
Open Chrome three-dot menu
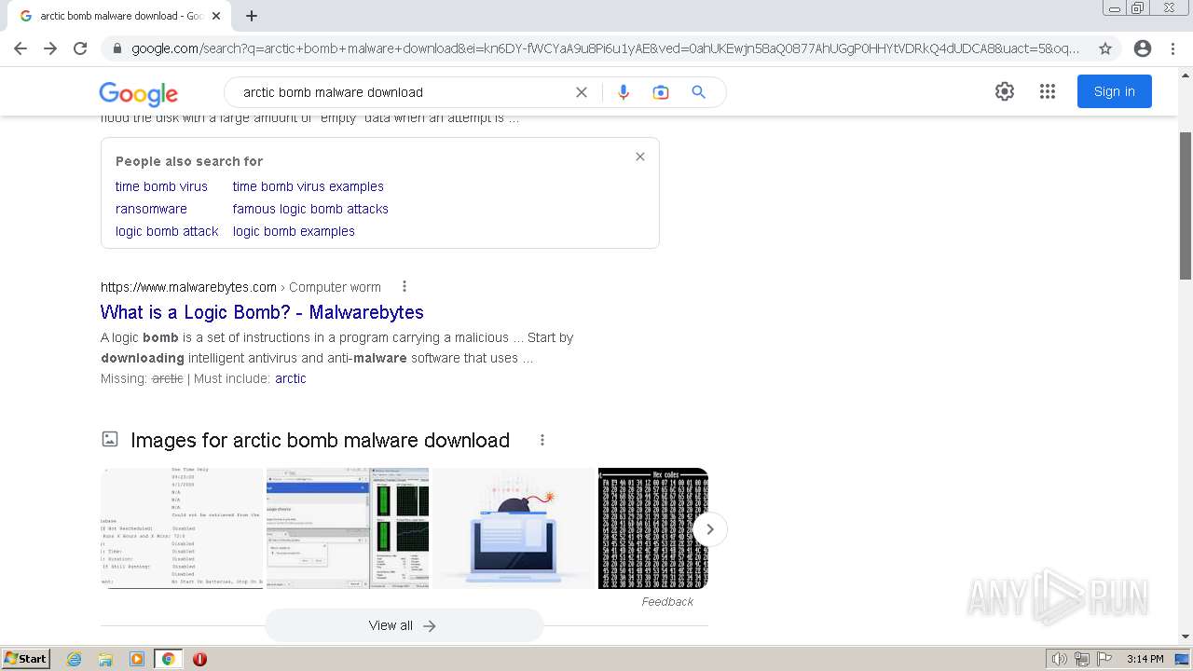click(x=1172, y=48)
